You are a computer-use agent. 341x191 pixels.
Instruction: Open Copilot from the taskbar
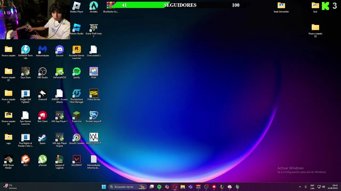pos(167,187)
